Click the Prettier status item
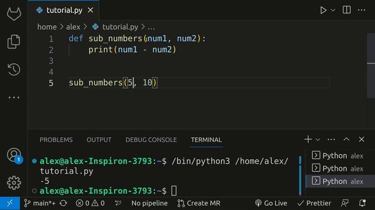 pos(314,204)
